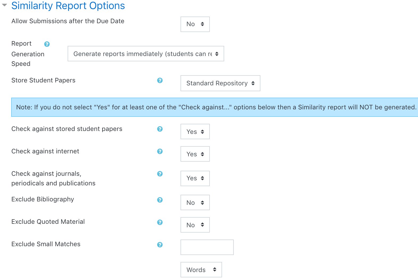Click the Exclude Small Matches text field
The image size is (418, 279).
pos(207,247)
